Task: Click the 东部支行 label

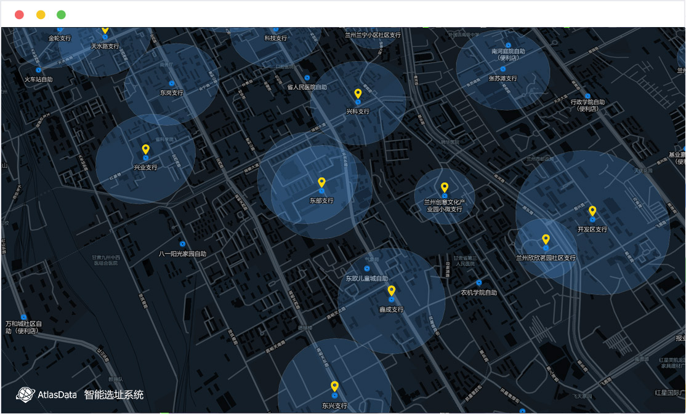Action: (x=321, y=201)
